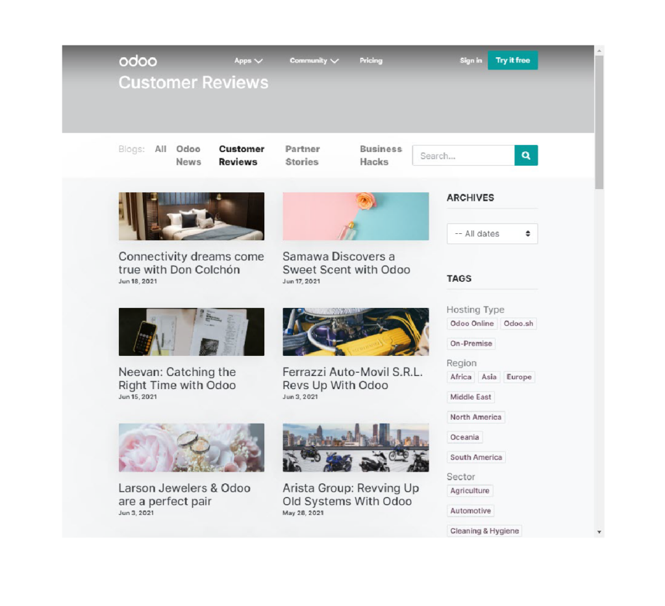
Task: Select the South America region tag
Action: (x=476, y=457)
